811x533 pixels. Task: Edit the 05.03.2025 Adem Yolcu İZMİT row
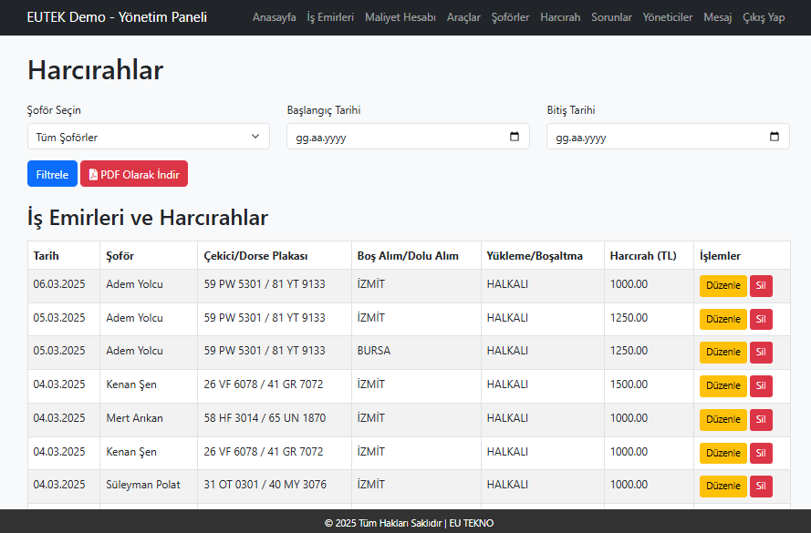click(x=723, y=319)
